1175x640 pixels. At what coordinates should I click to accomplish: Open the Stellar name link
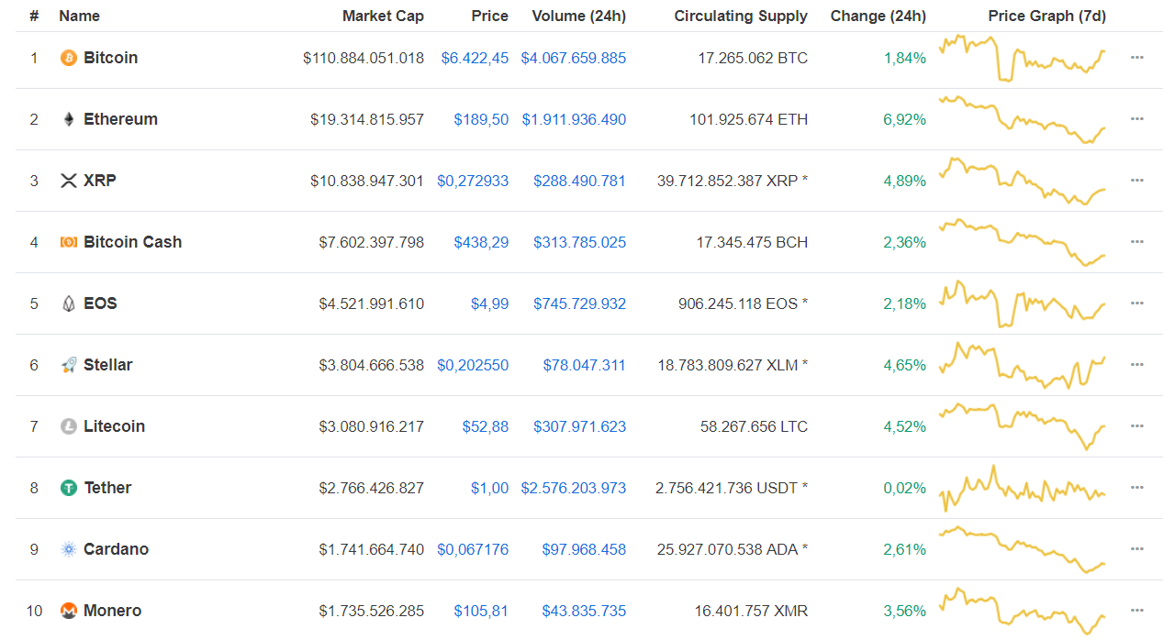click(x=108, y=365)
